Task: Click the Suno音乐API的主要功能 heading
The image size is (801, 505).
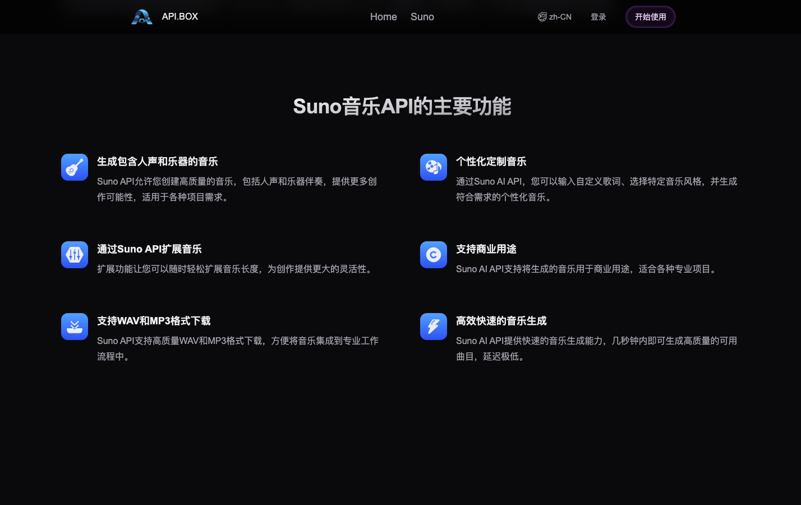Action: click(x=402, y=106)
